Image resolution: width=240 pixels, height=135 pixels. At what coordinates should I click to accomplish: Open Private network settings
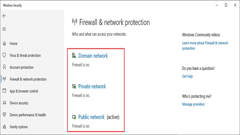pyautogui.click(x=92, y=86)
